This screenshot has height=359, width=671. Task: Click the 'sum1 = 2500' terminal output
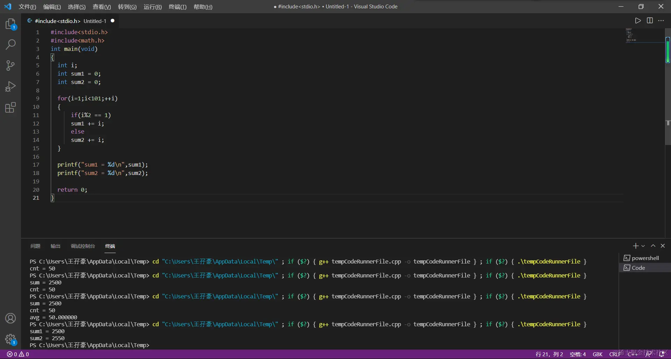(x=47, y=331)
